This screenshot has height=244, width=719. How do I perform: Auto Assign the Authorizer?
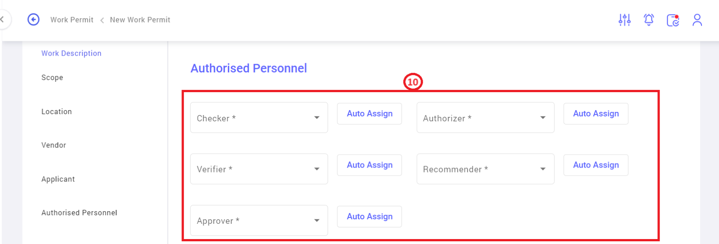pyautogui.click(x=596, y=114)
